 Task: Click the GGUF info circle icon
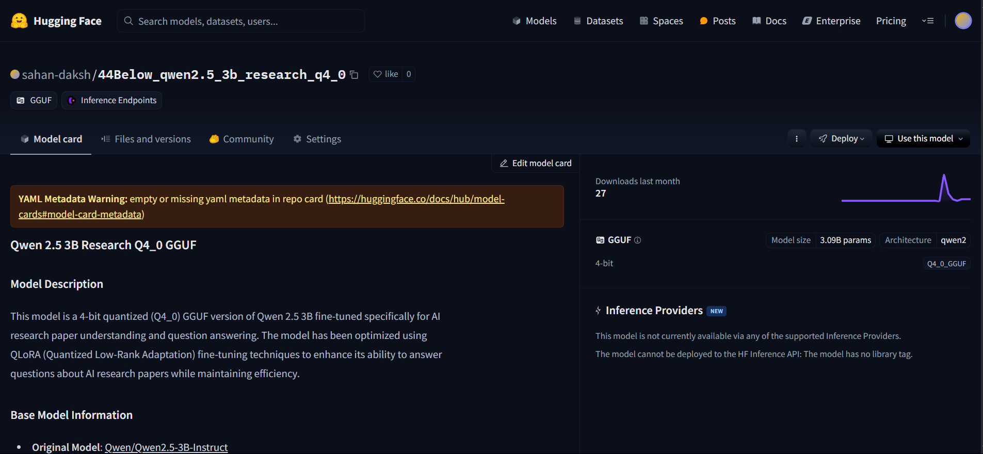[x=638, y=240]
